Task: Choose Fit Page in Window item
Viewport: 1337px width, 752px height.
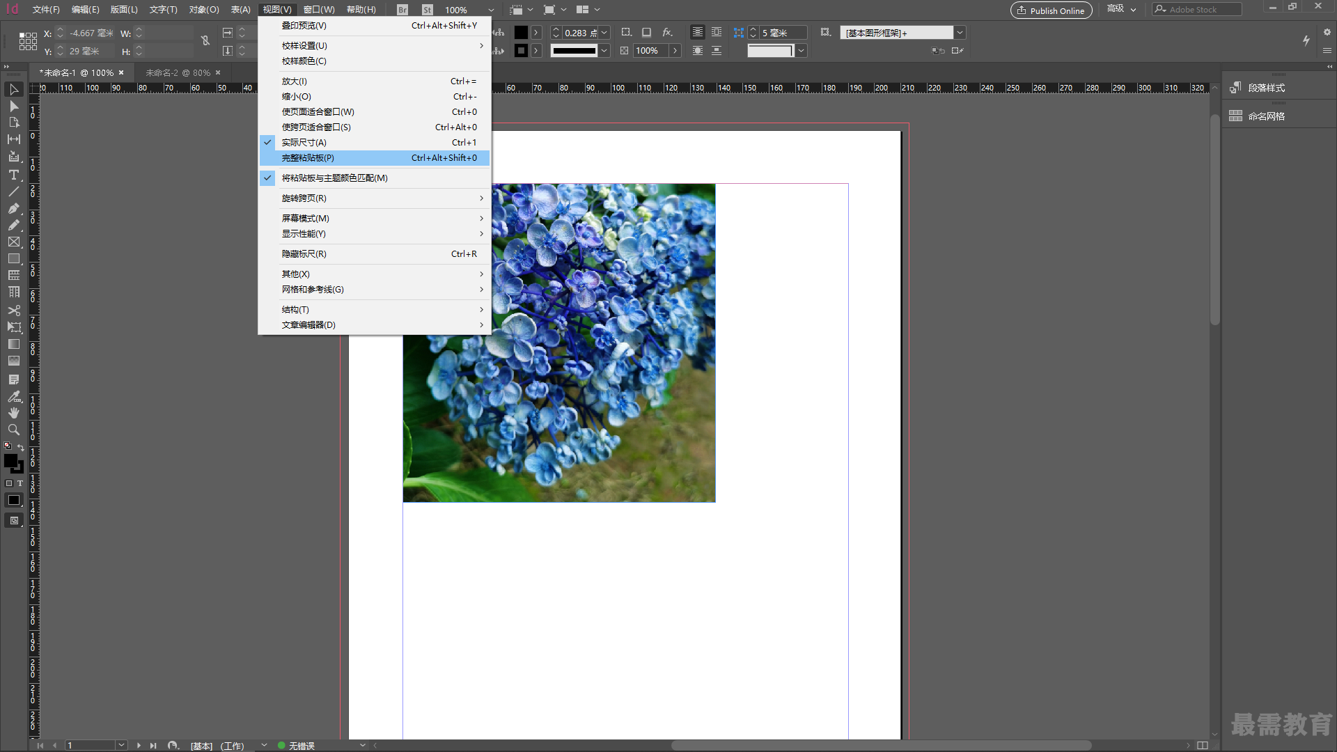Action: coord(375,111)
